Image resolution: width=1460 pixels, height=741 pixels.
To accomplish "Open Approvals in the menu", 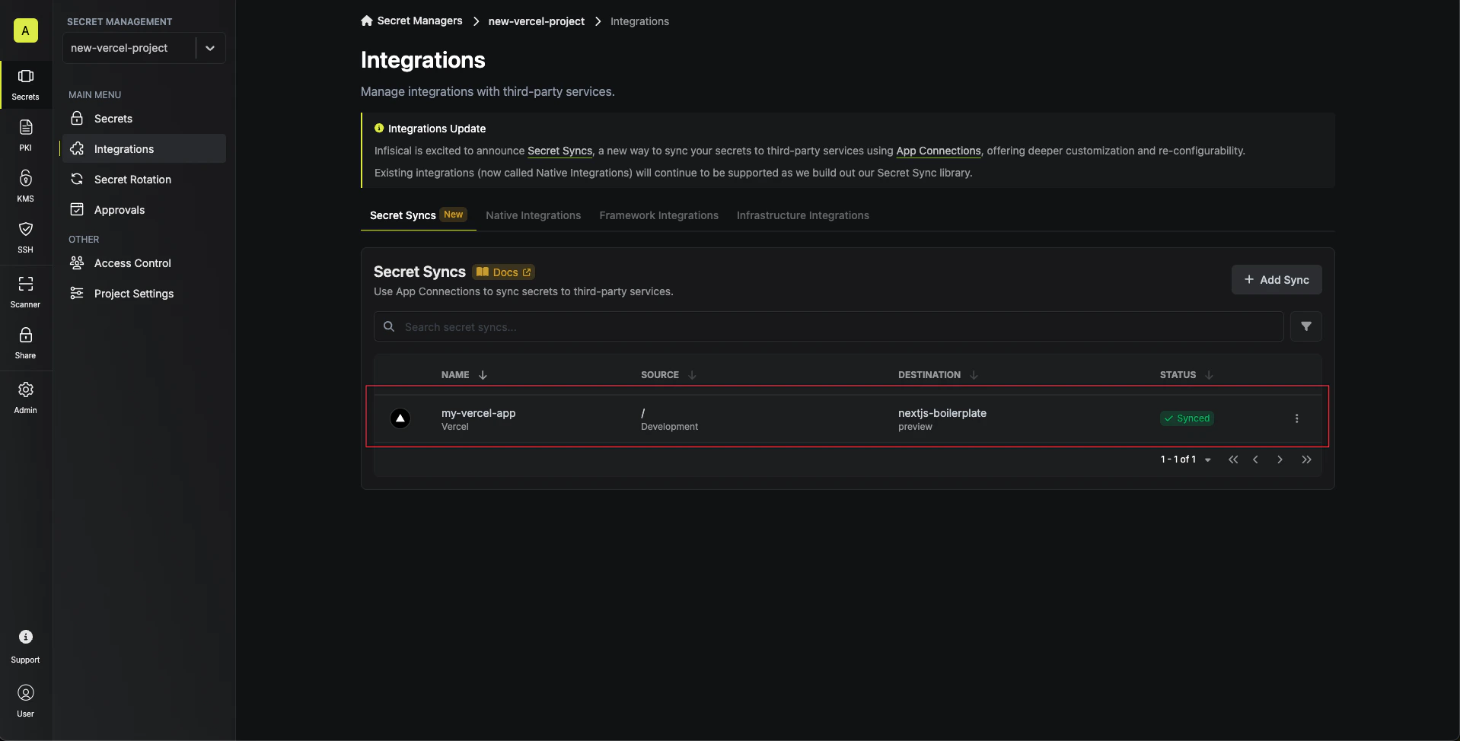I will click(x=143, y=210).
